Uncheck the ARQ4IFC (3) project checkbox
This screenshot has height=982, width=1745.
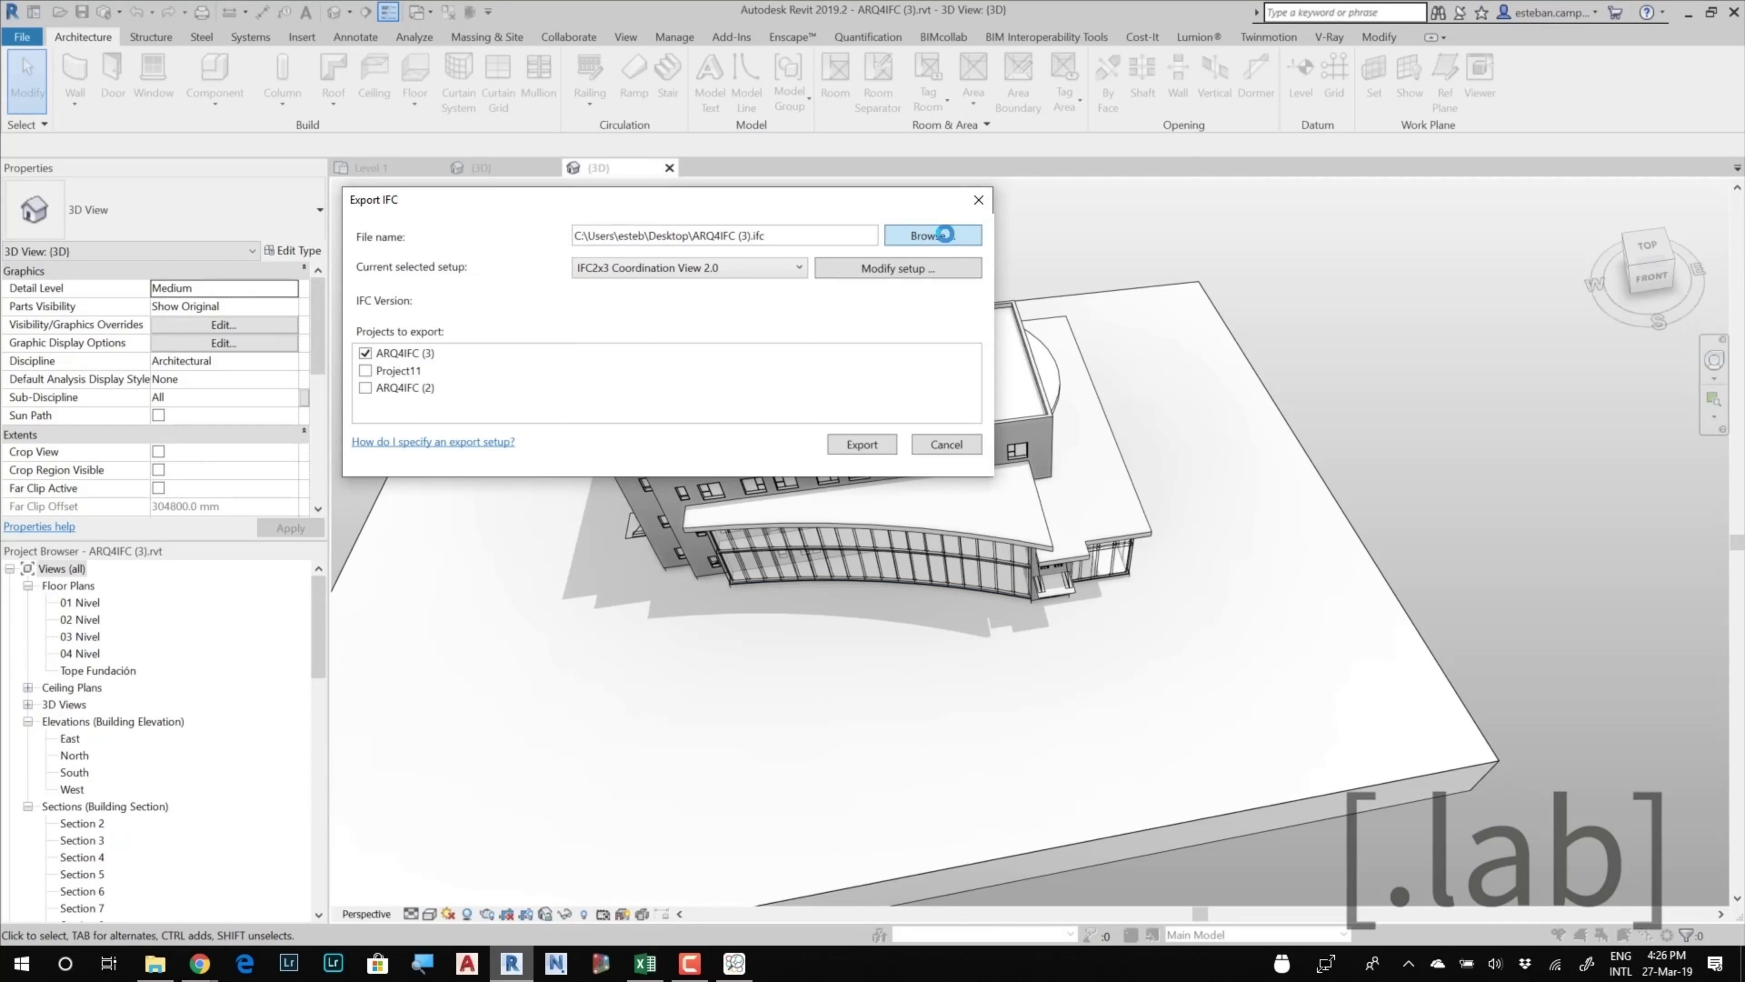coord(366,353)
